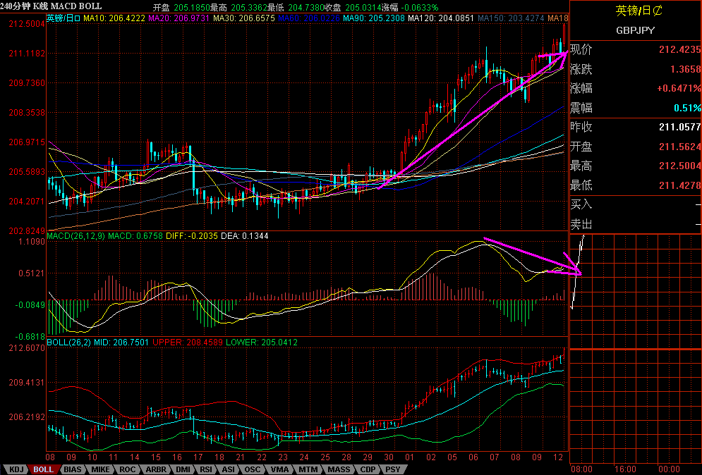
Task: Select the CDP indicator tab
Action: (x=368, y=469)
